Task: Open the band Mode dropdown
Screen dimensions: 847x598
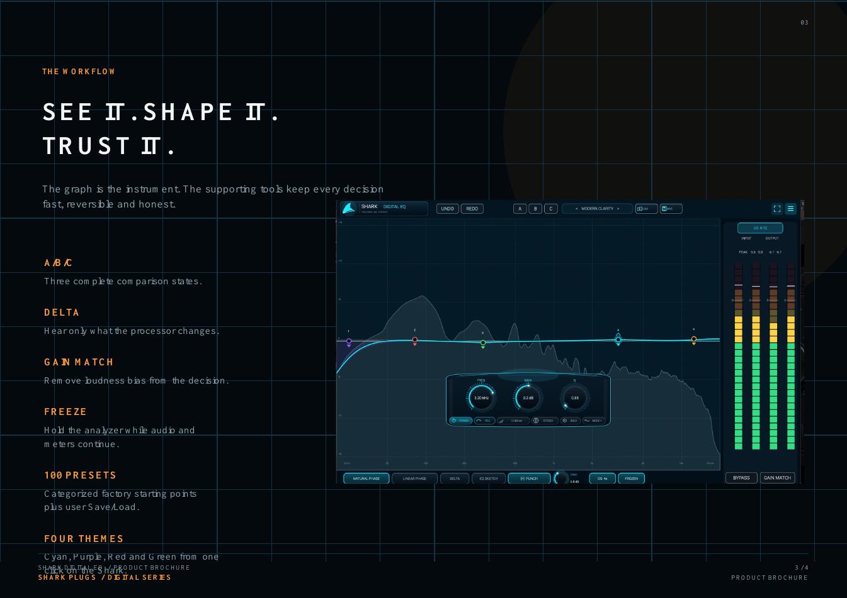Action: pos(593,421)
